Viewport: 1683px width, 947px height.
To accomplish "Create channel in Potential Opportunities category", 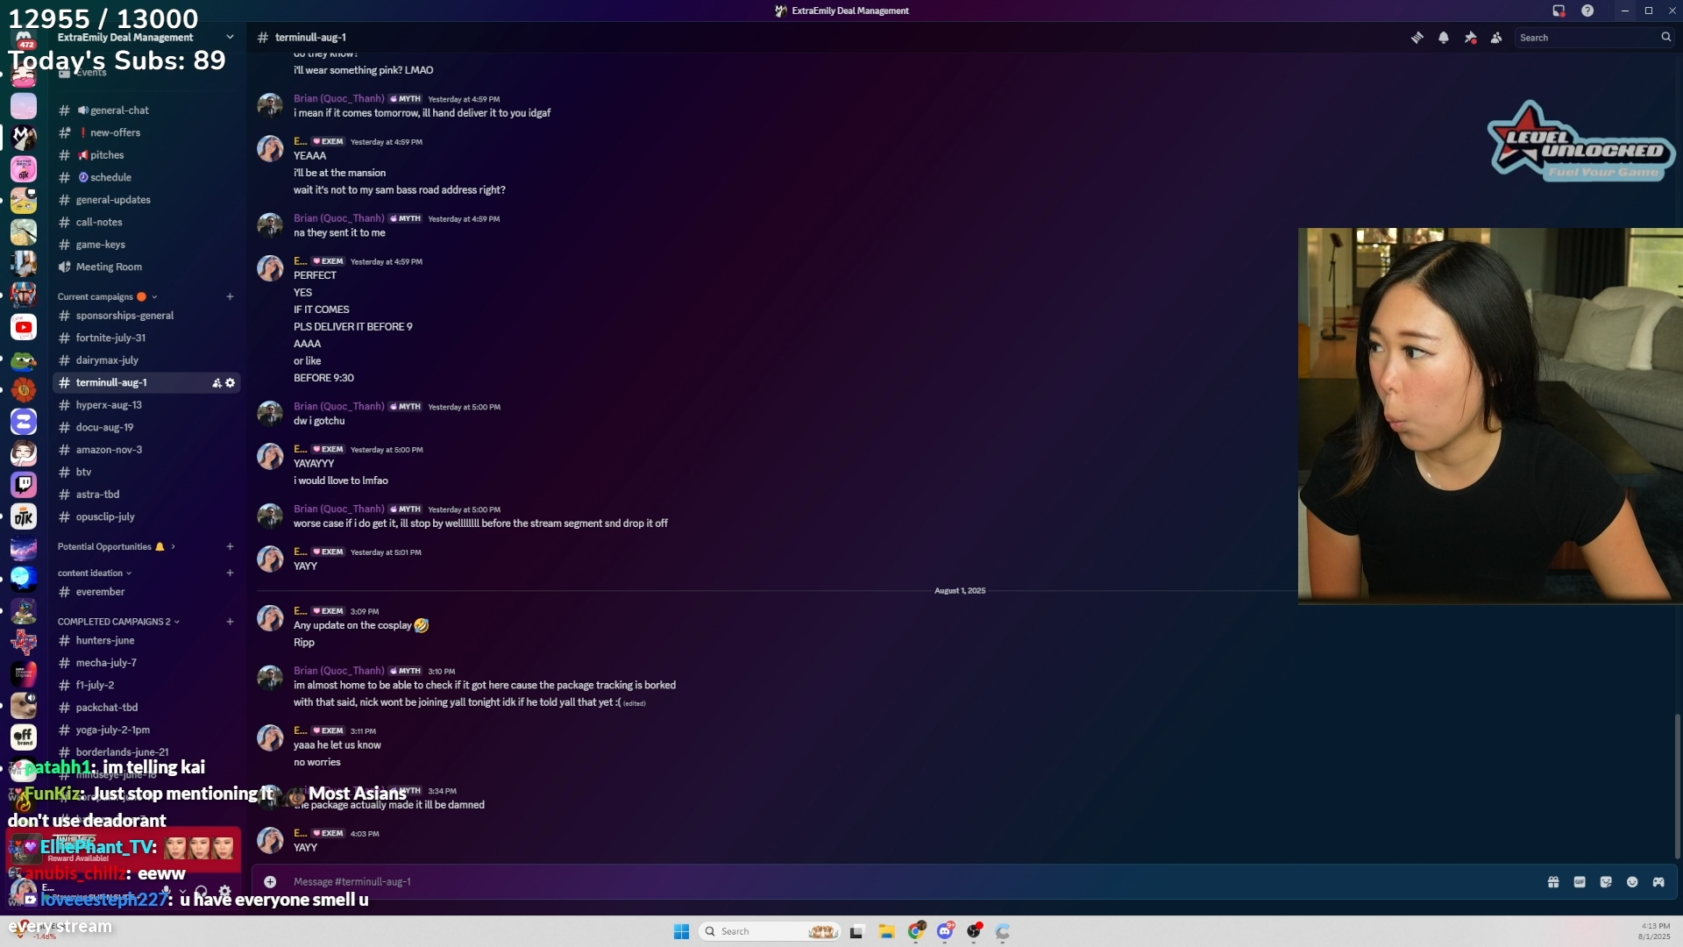I will point(230,547).
